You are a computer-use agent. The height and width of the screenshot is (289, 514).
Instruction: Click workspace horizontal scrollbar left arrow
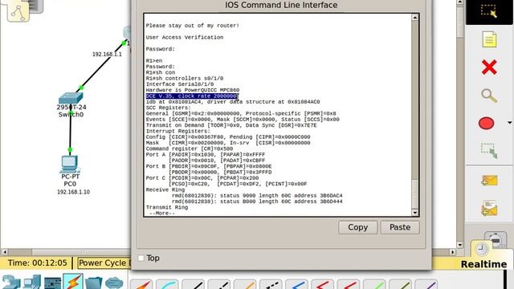coord(4,252)
